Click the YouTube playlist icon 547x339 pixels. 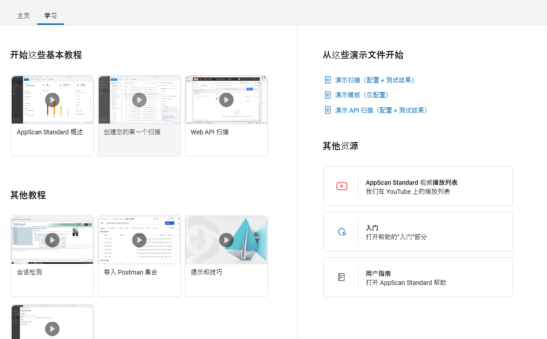click(341, 186)
